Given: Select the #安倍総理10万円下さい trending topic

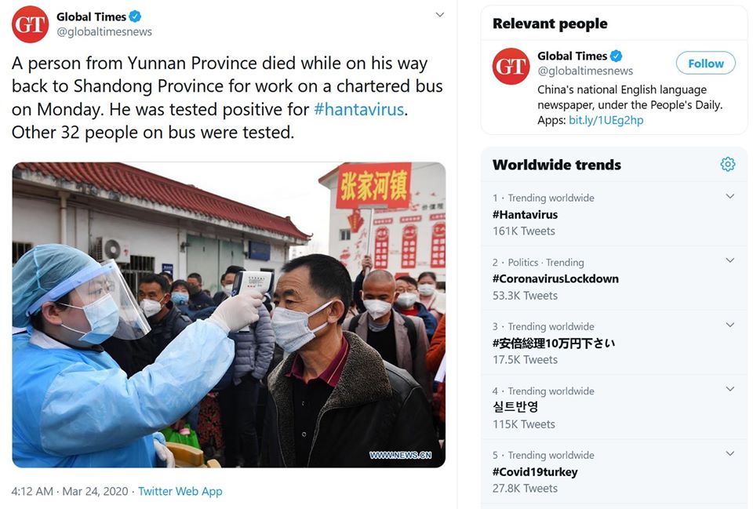Looking at the screenshot, I should pyautogui.click(x=554, y=344).
